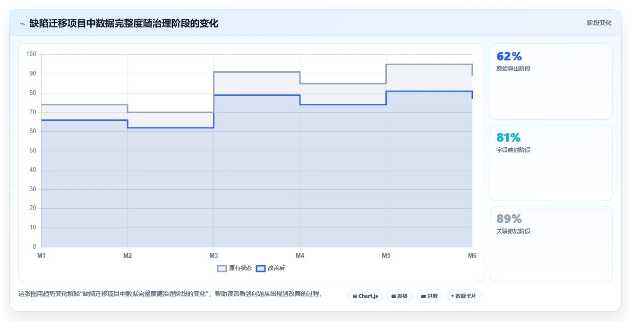The image size is (631, 321).
Task: Click the blue 改善后 legend swatch
Action: [261, 268]
